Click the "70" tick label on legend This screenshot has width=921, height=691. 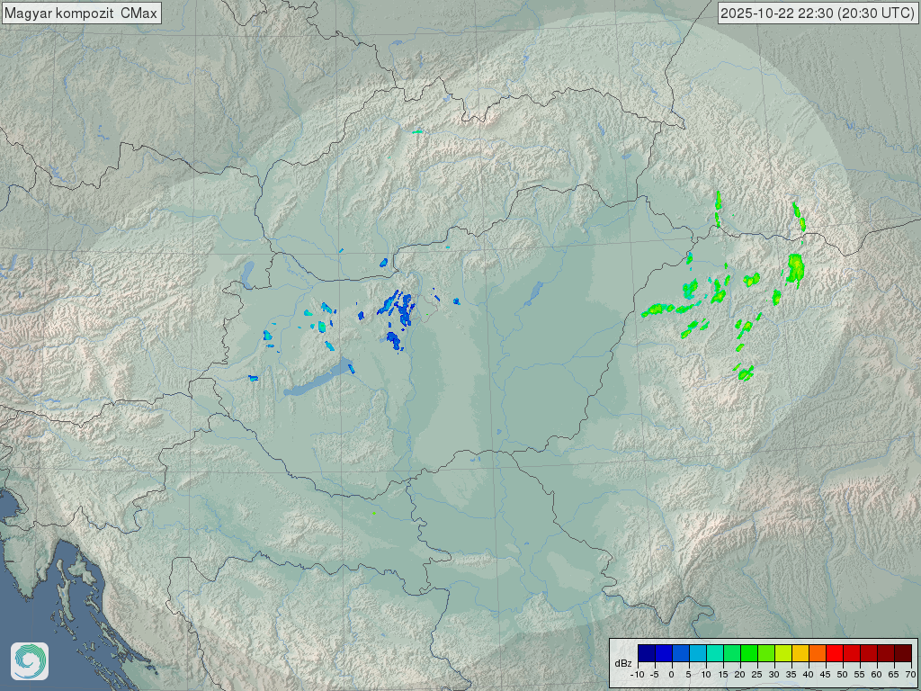pyautogui.click(x=910, y=674)
